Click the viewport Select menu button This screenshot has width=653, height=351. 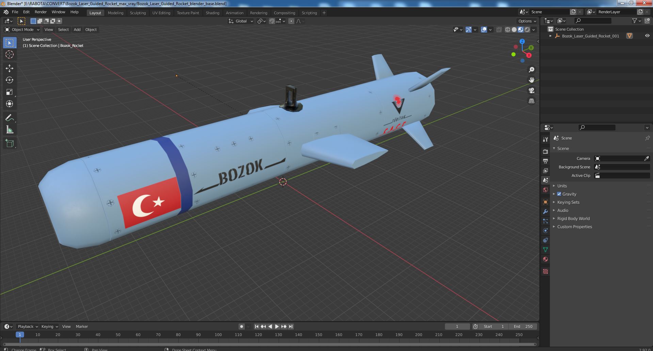coord(63,30)
